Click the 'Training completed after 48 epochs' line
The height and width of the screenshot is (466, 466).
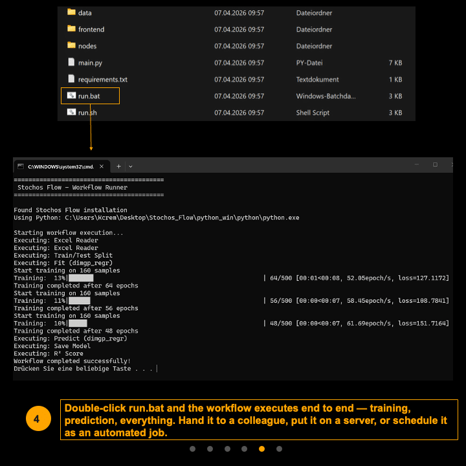pyautogui.click(x=76, y=331)
